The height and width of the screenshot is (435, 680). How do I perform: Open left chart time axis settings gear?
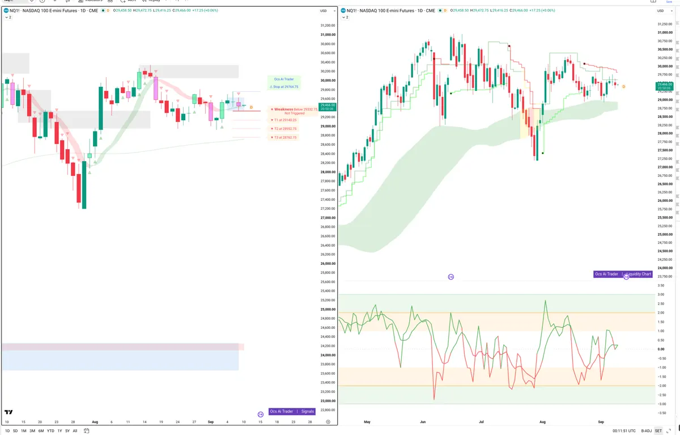coord(328,422)
